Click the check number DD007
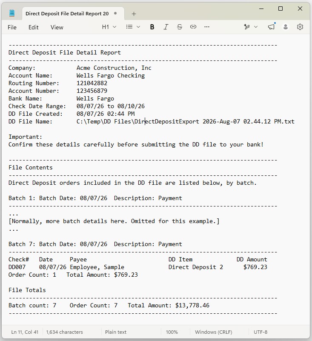Image resolution: width=312 pixels, height=341 pixels. pyautogui.click(x=17, y=267)
